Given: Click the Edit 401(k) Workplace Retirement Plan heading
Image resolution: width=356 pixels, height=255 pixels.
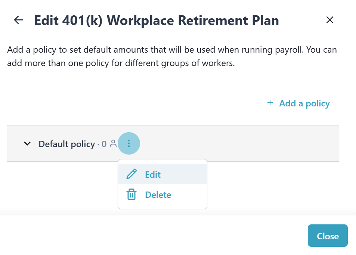Looking at the screenshot, I should tap(156, 20).
